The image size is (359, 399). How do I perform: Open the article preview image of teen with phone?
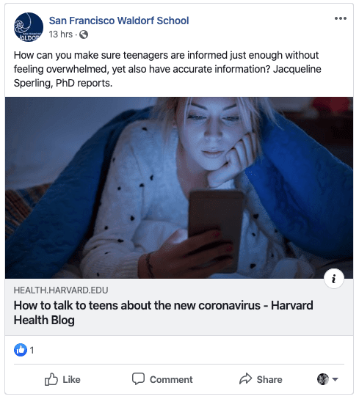tap(179, 188)
